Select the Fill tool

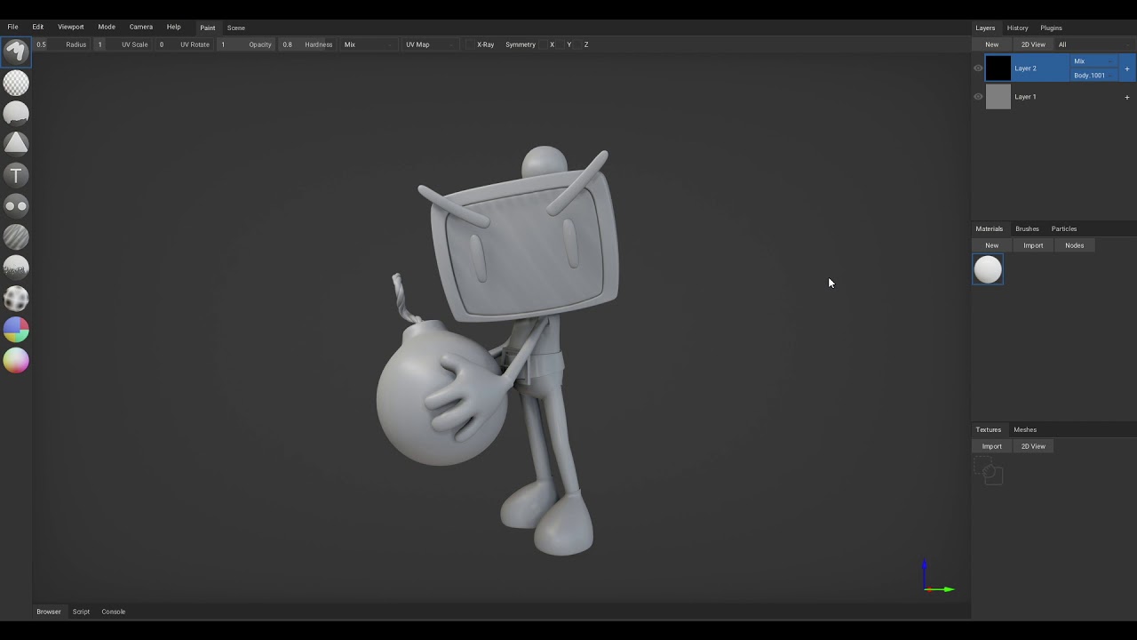16,113
